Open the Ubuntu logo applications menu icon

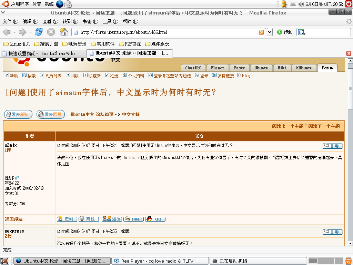6,4
